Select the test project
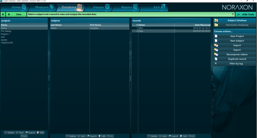The height and width of the screenshot is (138, 257). [24, 37]
